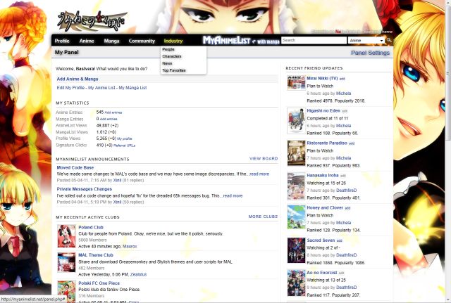Open the Industry menu
The height and width of the screenshot is (303, 451).
[x=173, y=41]
